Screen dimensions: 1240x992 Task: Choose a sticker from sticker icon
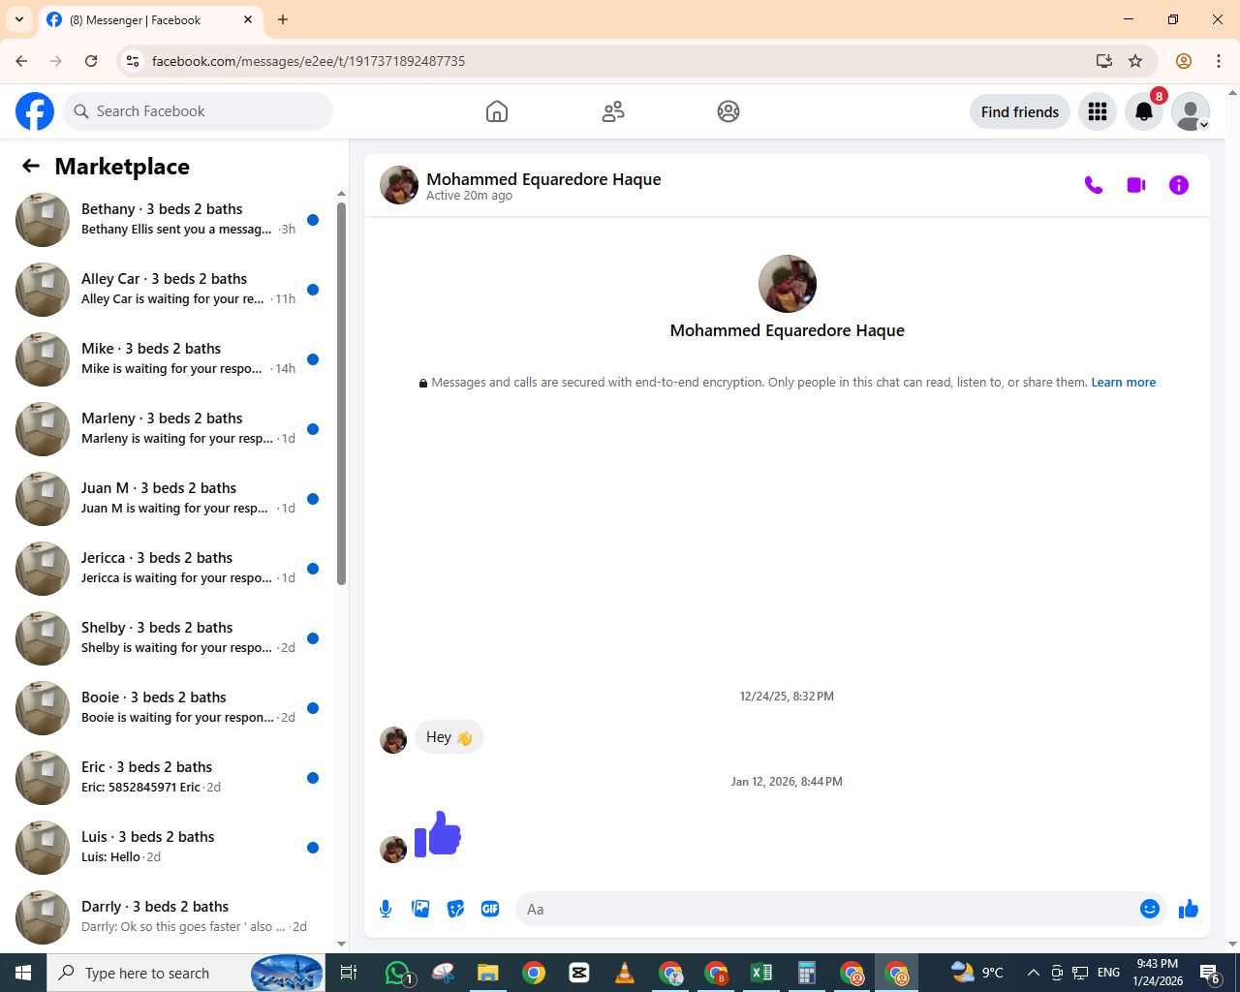tap(455, 909)
